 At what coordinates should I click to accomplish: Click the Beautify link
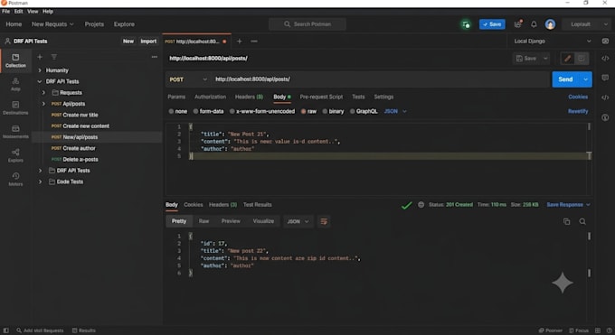578,111
